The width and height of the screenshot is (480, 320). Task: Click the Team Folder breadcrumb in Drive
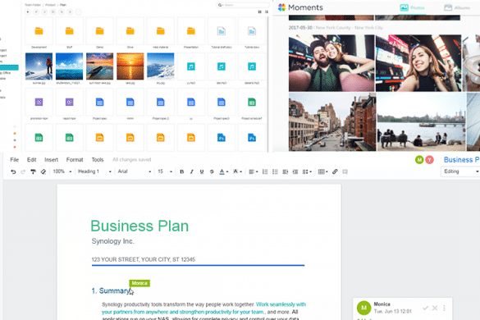33,5
